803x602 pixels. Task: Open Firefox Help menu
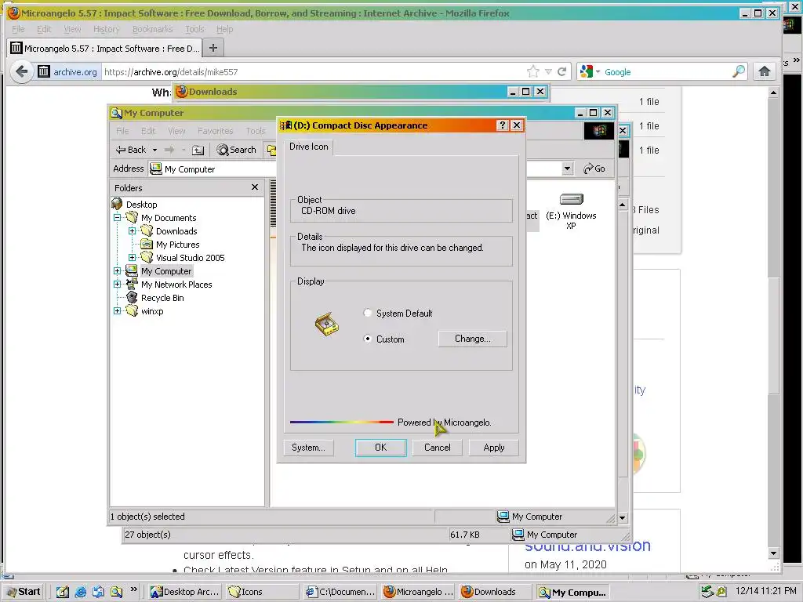pos(224,29)
